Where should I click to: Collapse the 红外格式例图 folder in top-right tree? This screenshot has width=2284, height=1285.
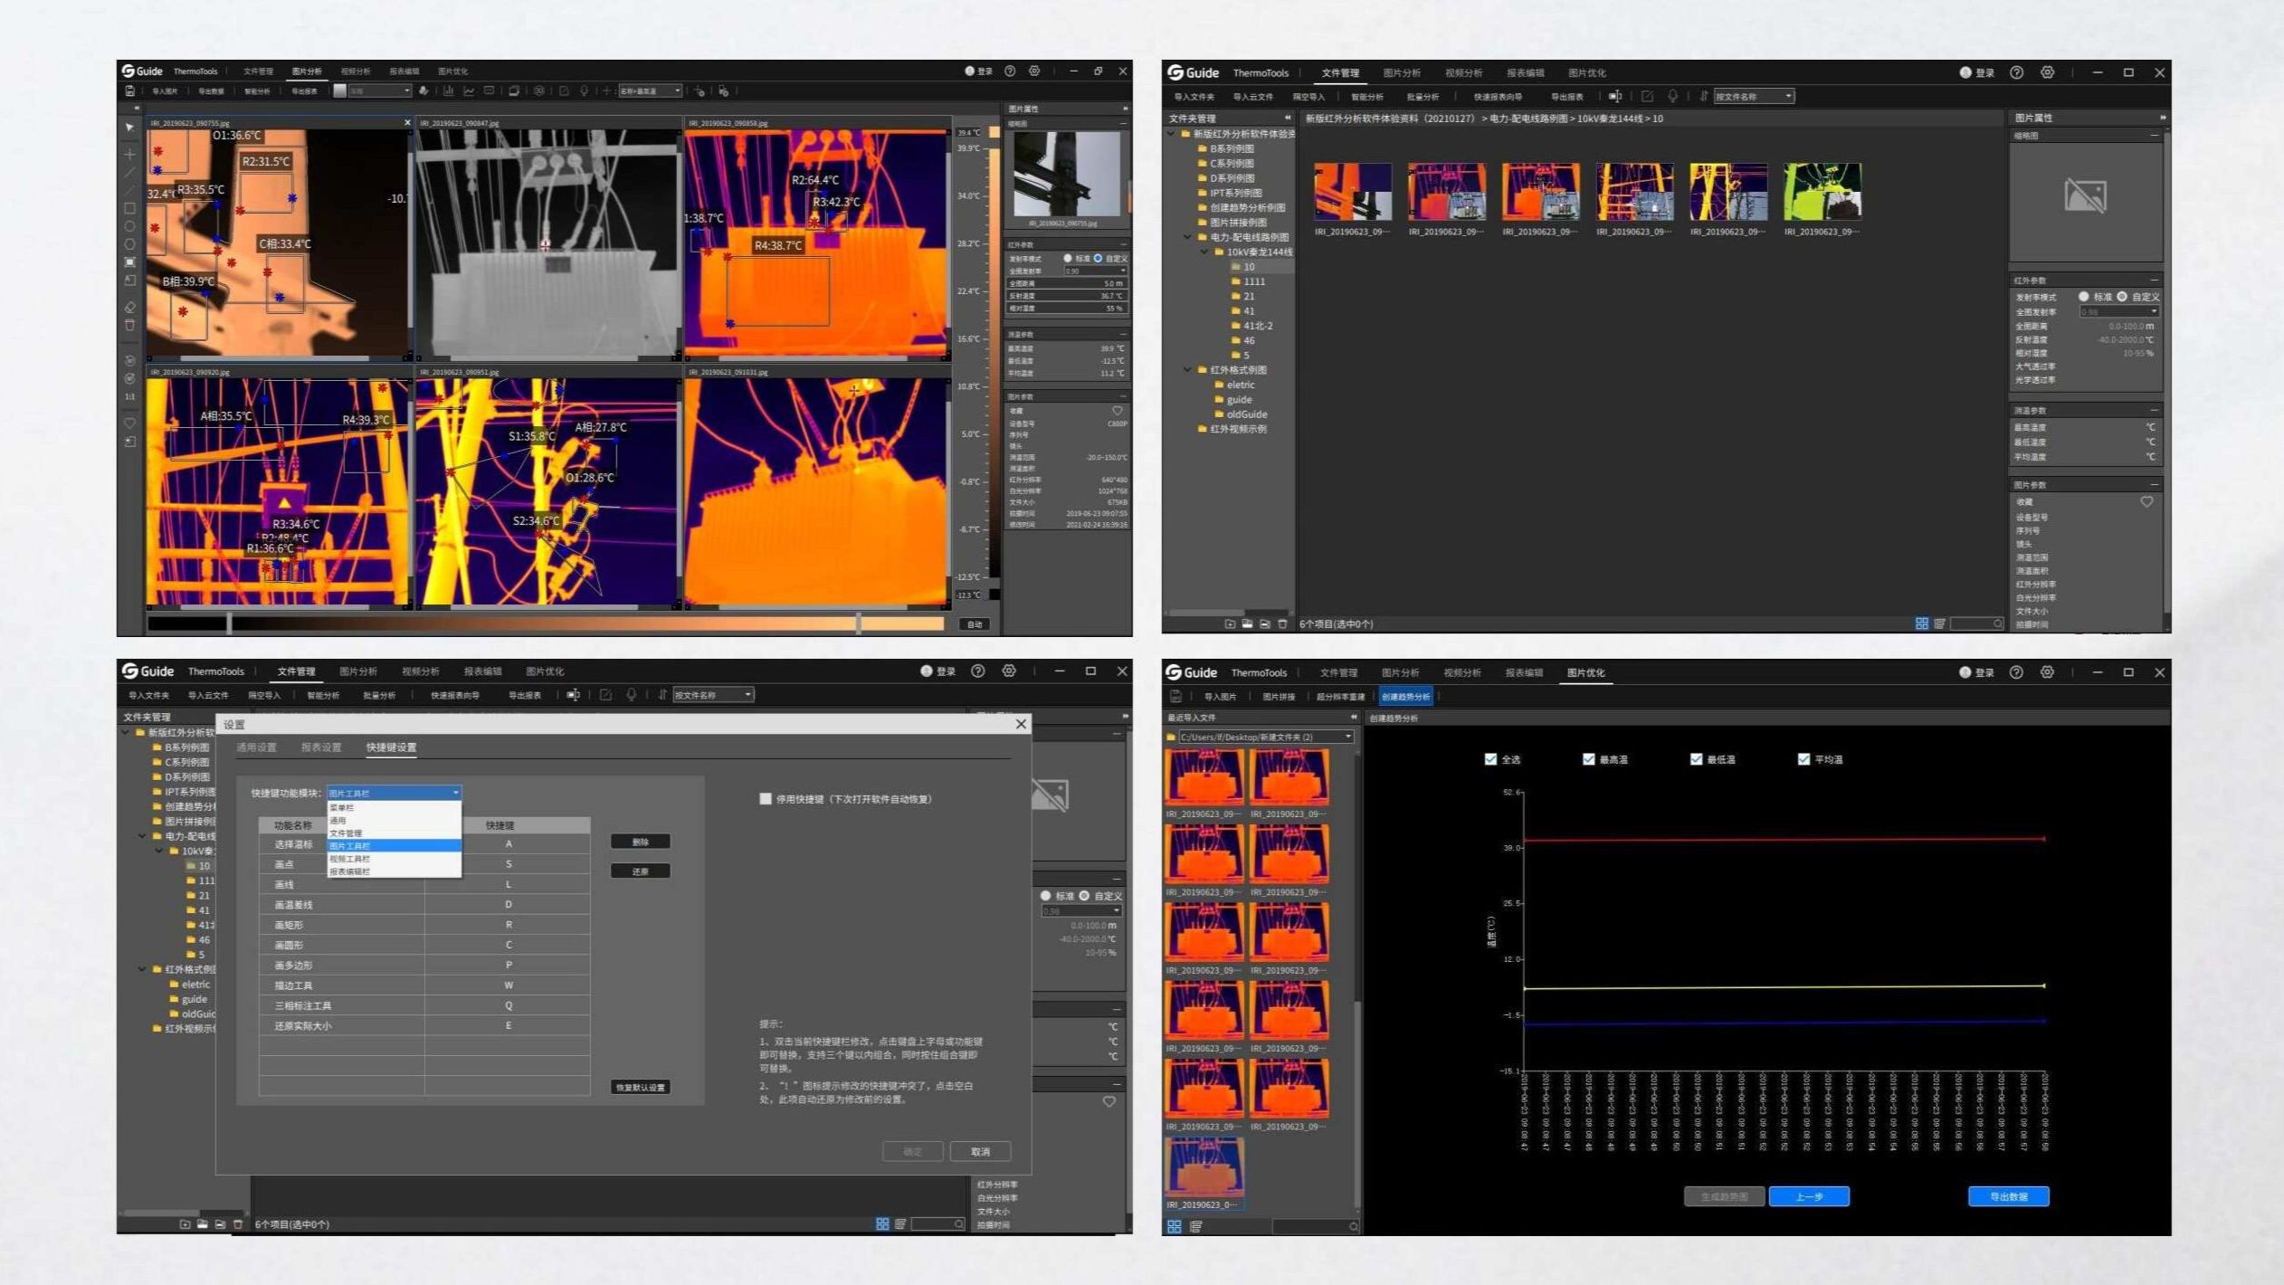click(x=1187, y=370)
